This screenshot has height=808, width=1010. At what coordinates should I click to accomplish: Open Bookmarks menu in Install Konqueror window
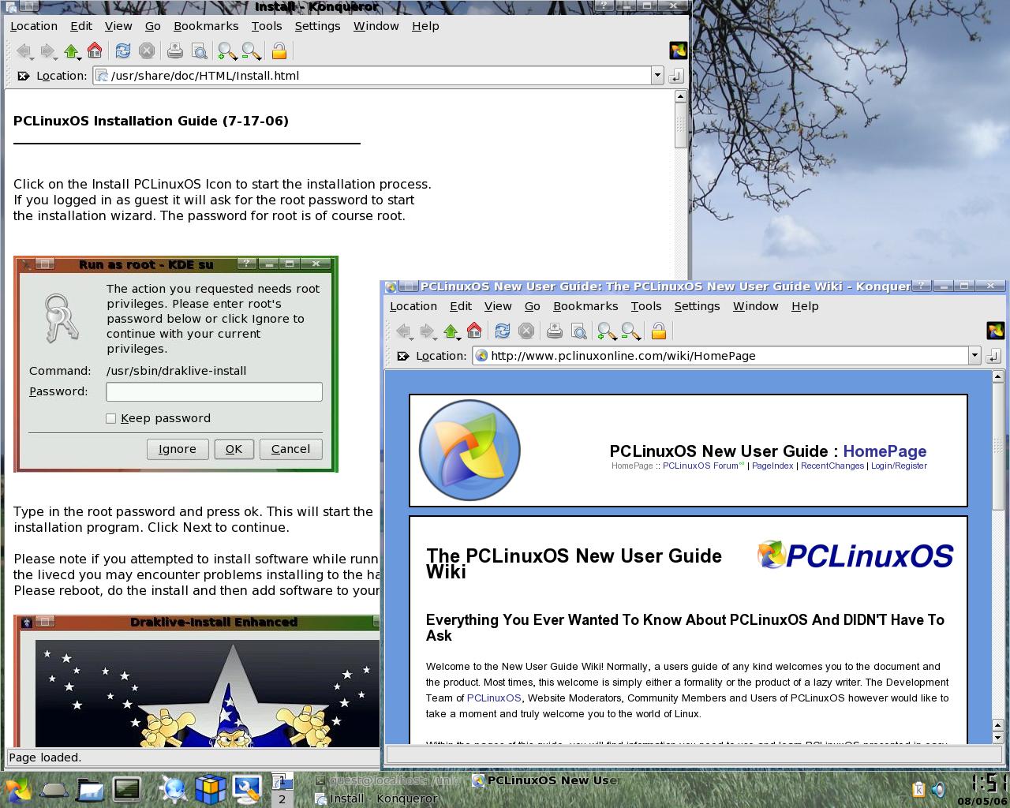pyautogui.click(x=206, y=26)
